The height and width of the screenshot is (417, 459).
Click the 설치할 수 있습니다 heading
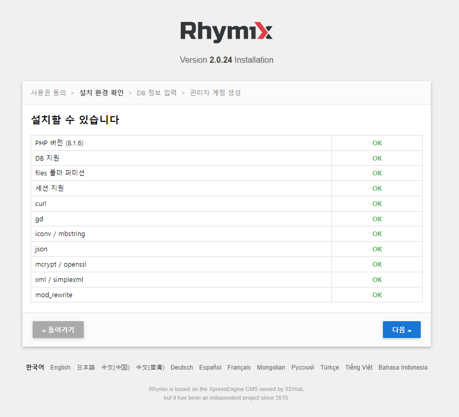click(75, 120)
